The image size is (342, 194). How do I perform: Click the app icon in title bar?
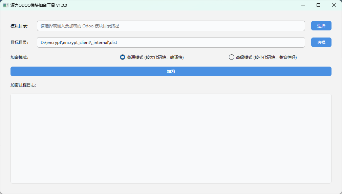[6, 5]
